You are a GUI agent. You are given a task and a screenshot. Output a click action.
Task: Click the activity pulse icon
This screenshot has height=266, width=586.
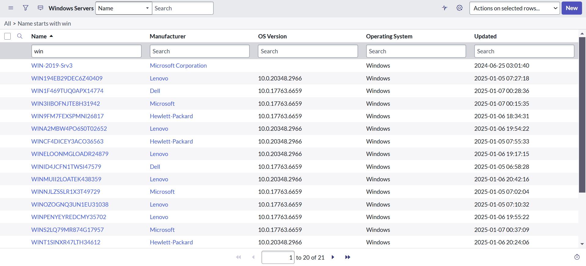pos(445,8)
